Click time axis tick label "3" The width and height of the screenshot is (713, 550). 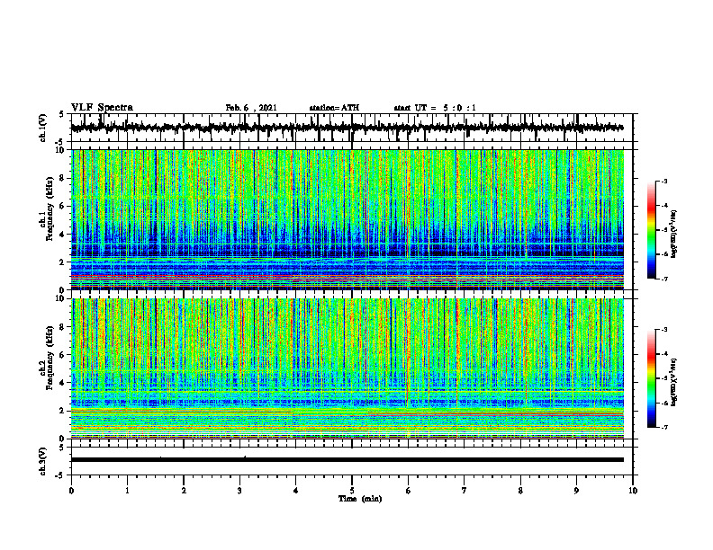click(239, 491)
